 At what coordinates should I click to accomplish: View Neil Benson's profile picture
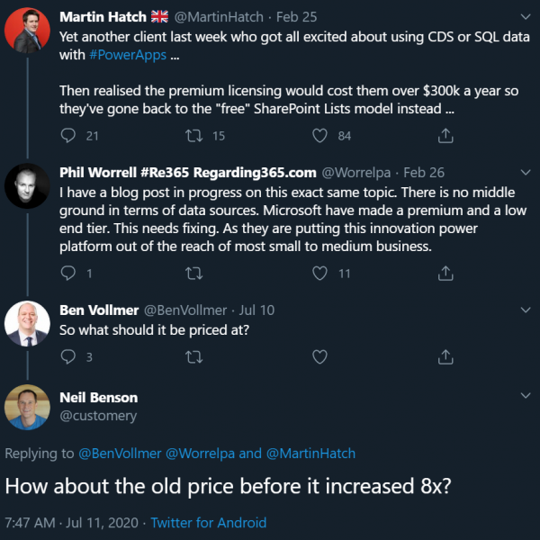coord(27,407)
